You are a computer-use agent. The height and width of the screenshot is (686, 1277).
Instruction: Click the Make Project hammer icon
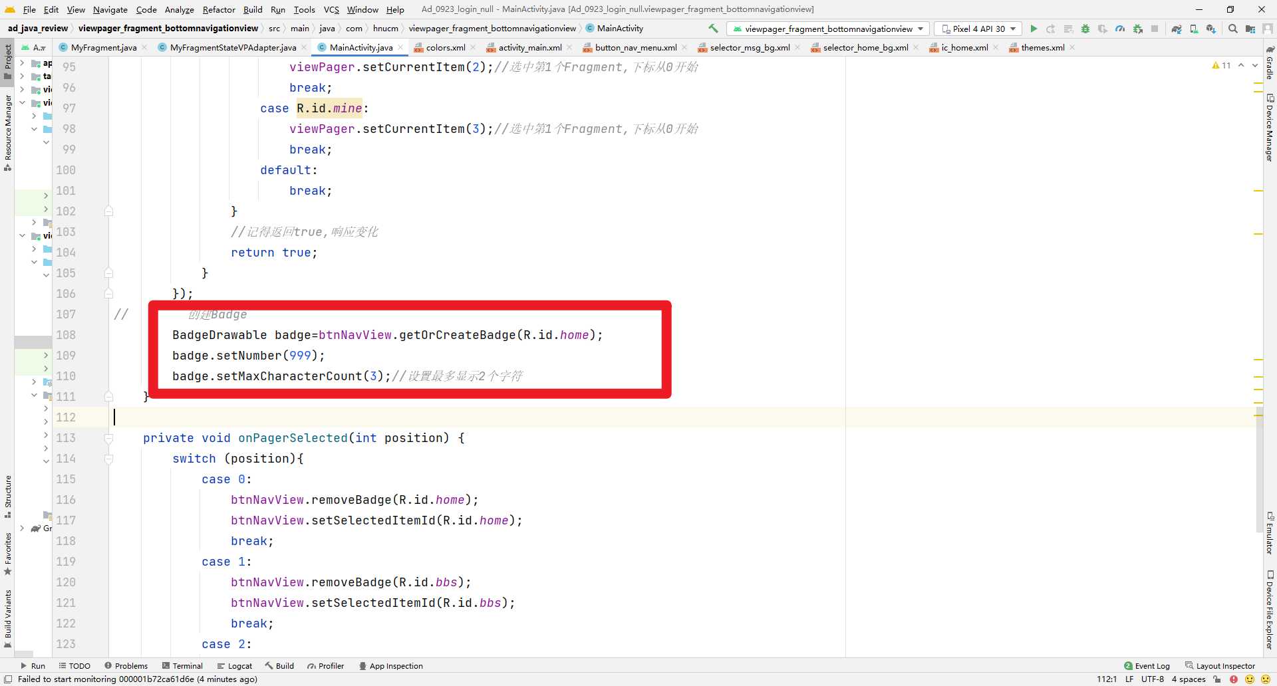(x=713, y=29)
